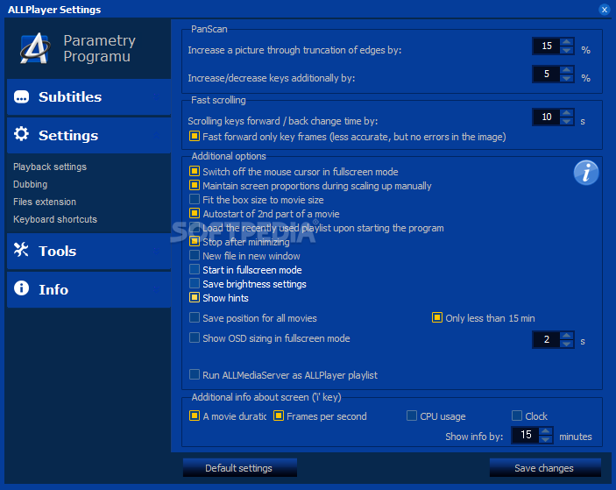Click the Settings gear icon
Viewport: 616px width, 490px height.
pyautogui.click(x=21, y=134)
